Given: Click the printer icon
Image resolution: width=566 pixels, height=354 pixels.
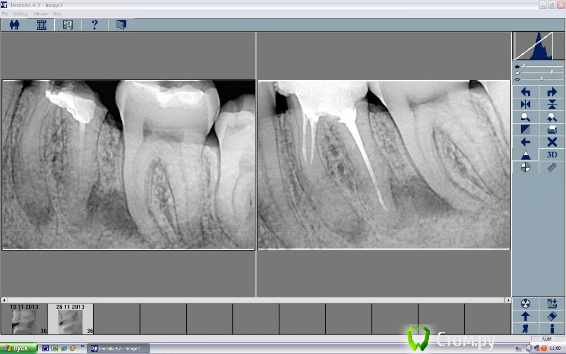Looking at the screenshot, I should coord(552,130).
